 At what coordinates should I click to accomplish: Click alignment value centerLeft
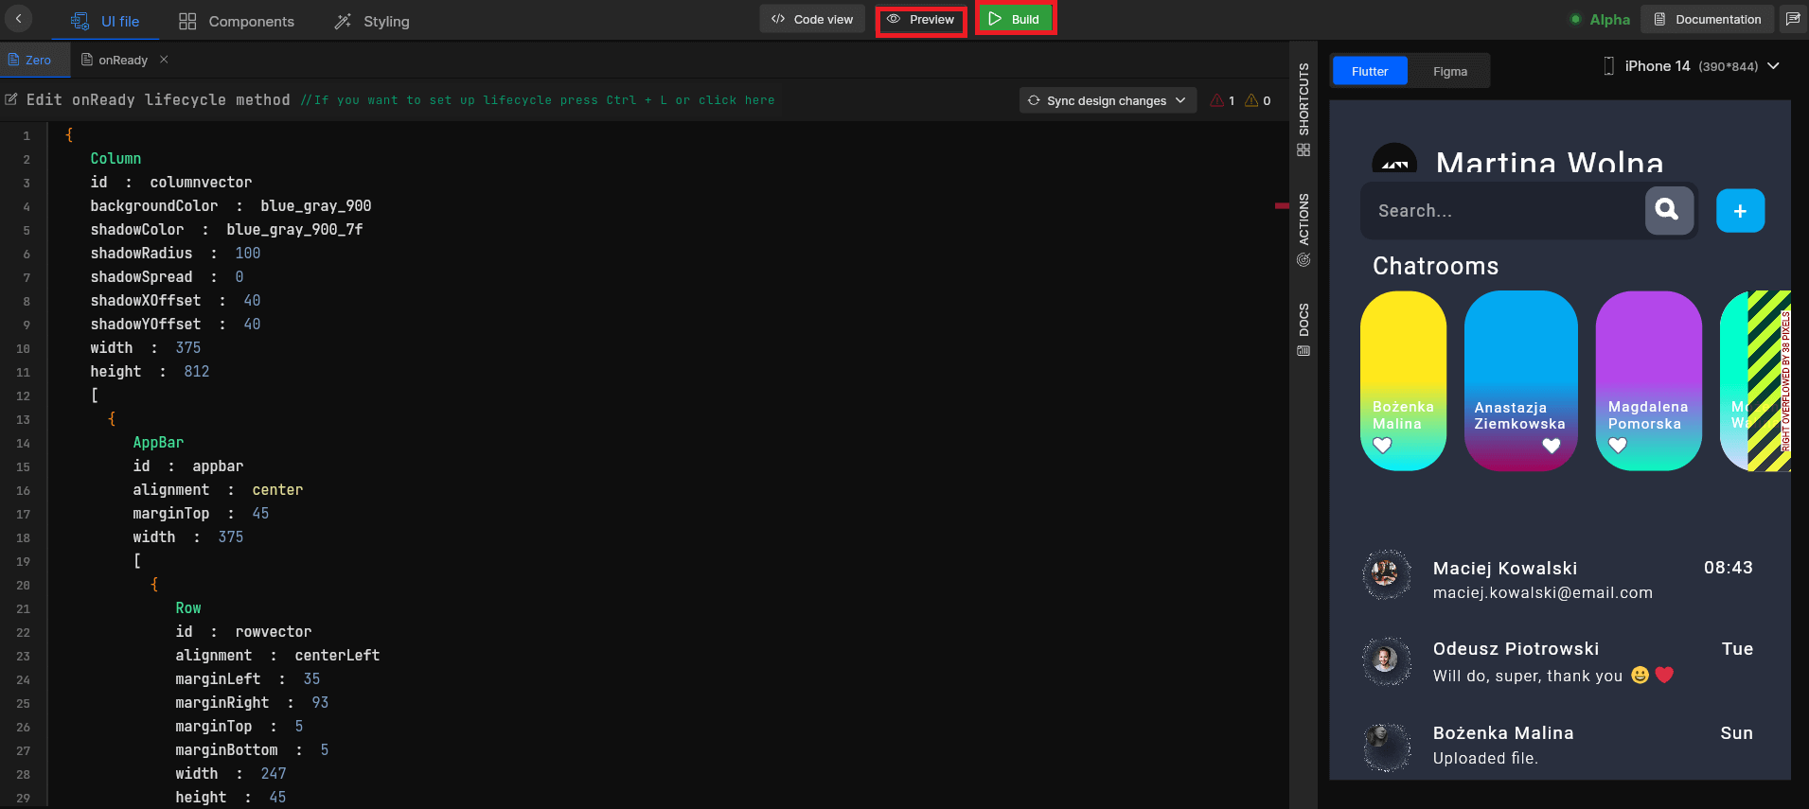coord(337,656)
